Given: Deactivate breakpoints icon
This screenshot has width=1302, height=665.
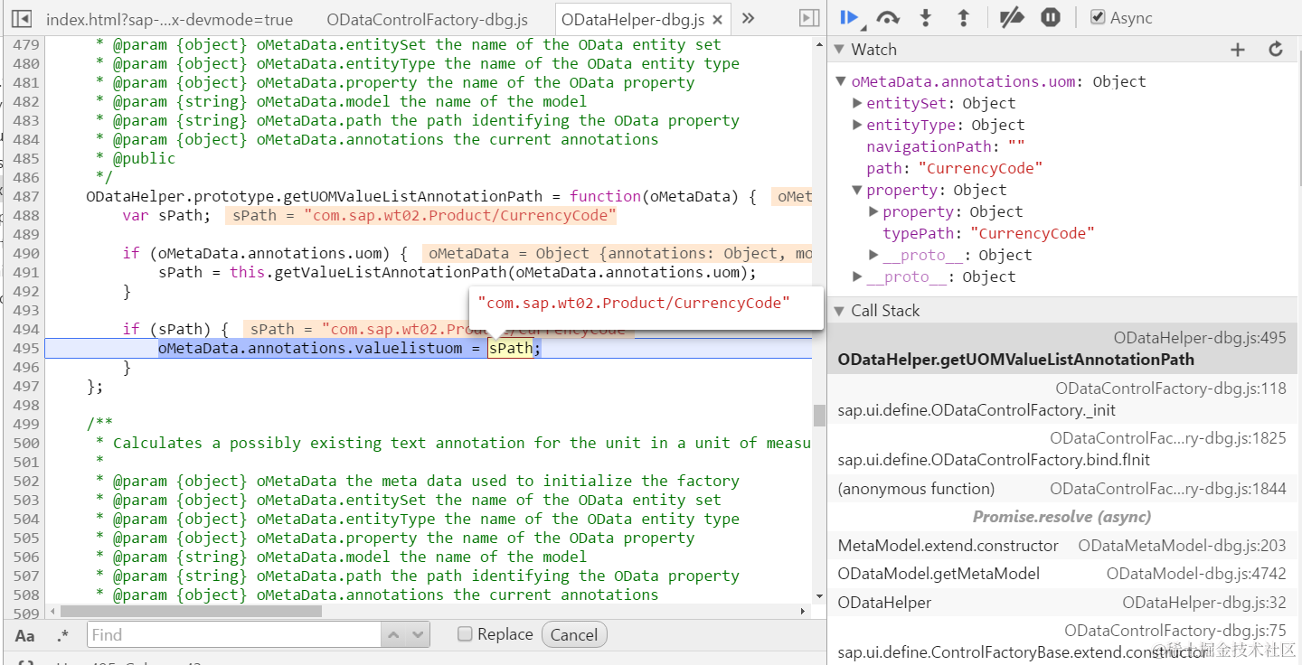Looking at the screenshot, I should tap(1012, 17).
